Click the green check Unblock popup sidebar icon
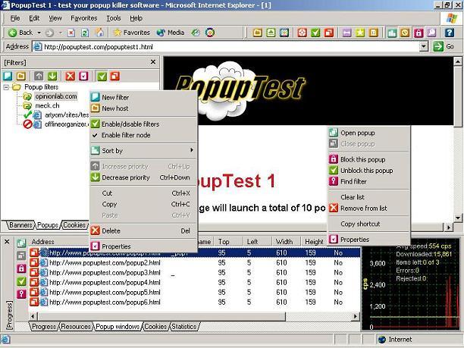Viewport: 464px width, 348px height. click(x=21, y=281)
